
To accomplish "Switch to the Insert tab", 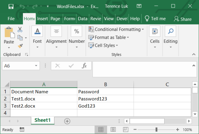I will [42, 19].
